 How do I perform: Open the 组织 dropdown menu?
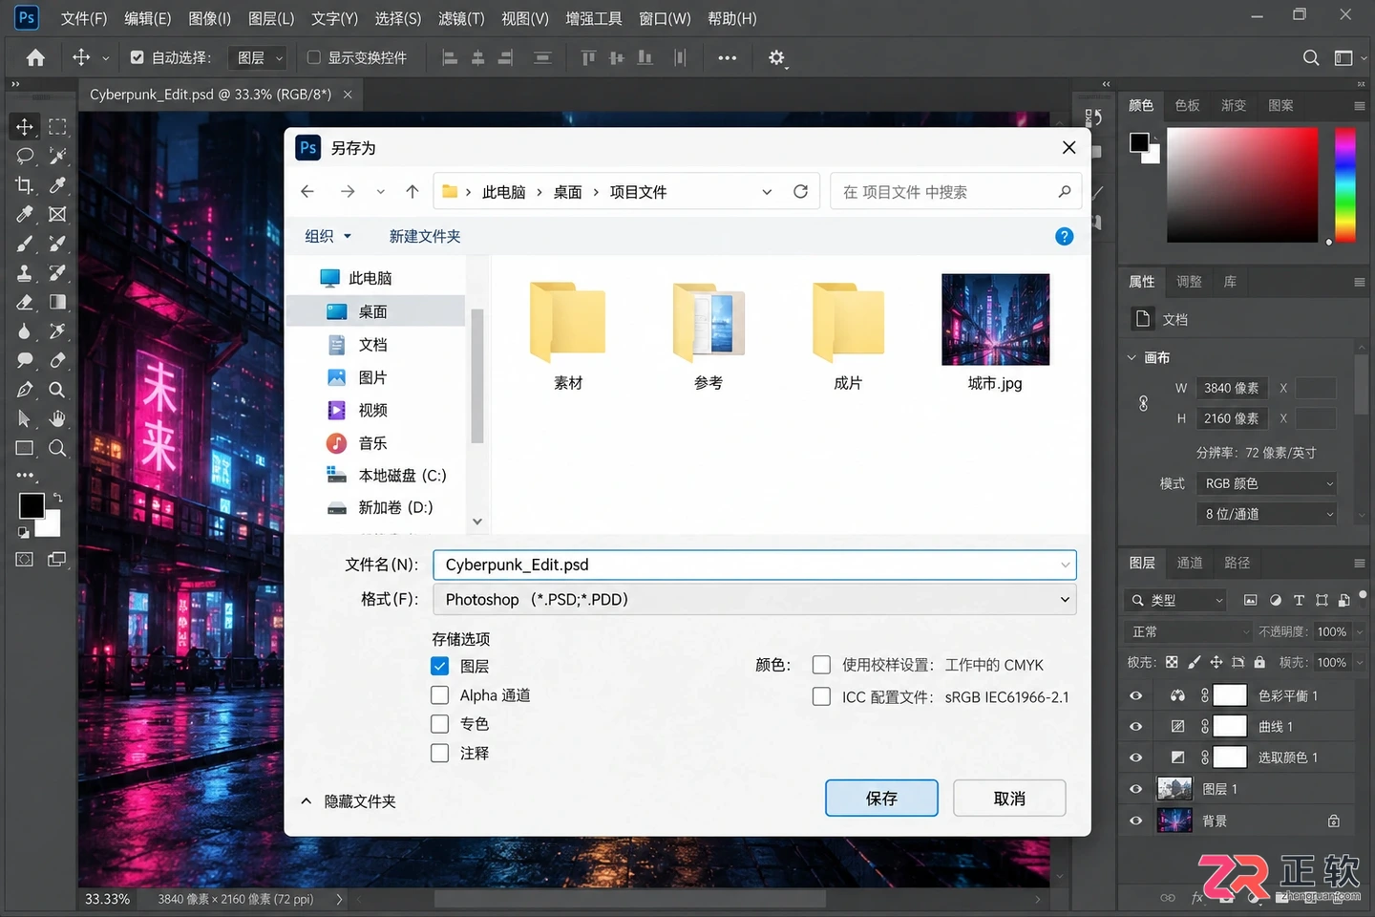point(328,236)
